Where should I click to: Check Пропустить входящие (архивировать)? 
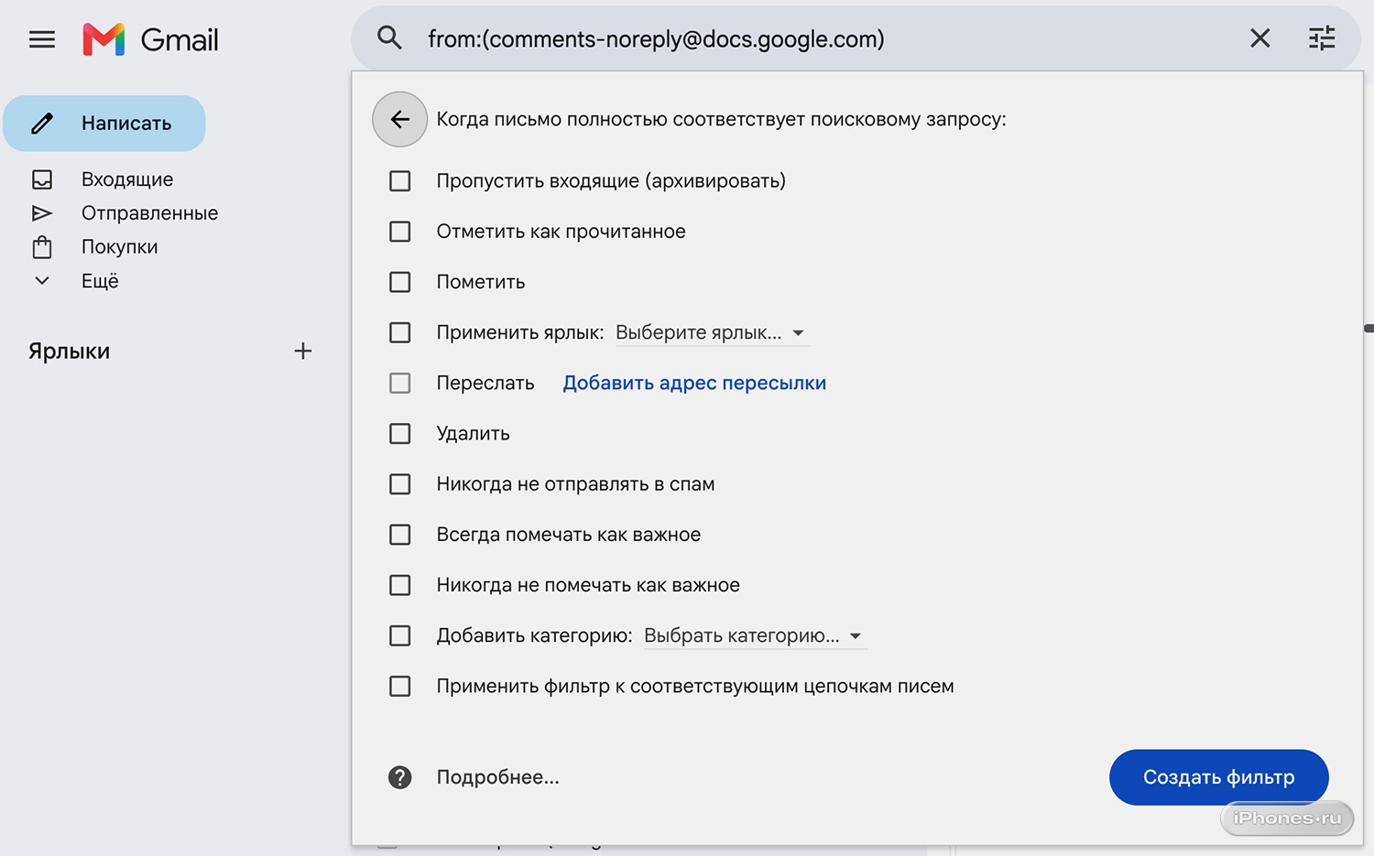coord(400,181)
